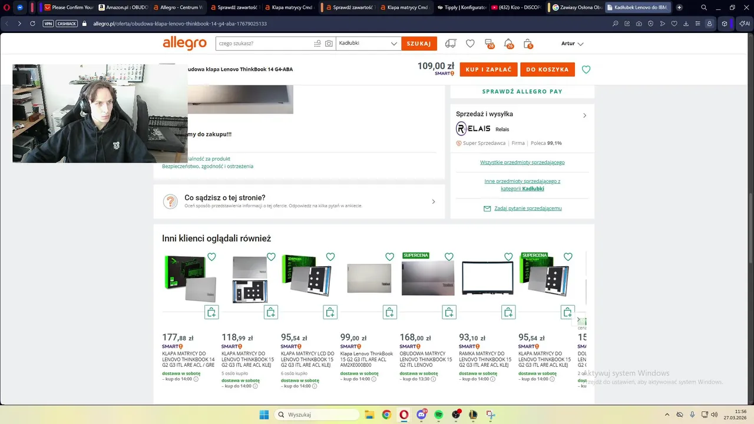Open Wszystkie przedmioty sprzedającego link

click(x=522, y=162)
